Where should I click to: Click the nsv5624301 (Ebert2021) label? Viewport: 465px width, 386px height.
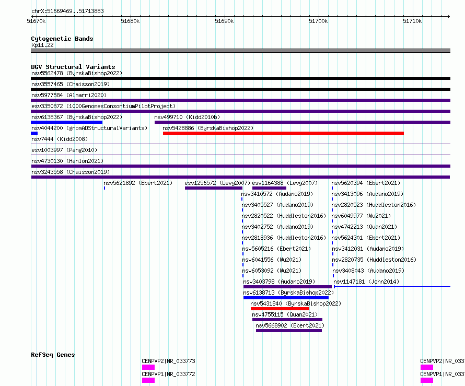(366, 238)
